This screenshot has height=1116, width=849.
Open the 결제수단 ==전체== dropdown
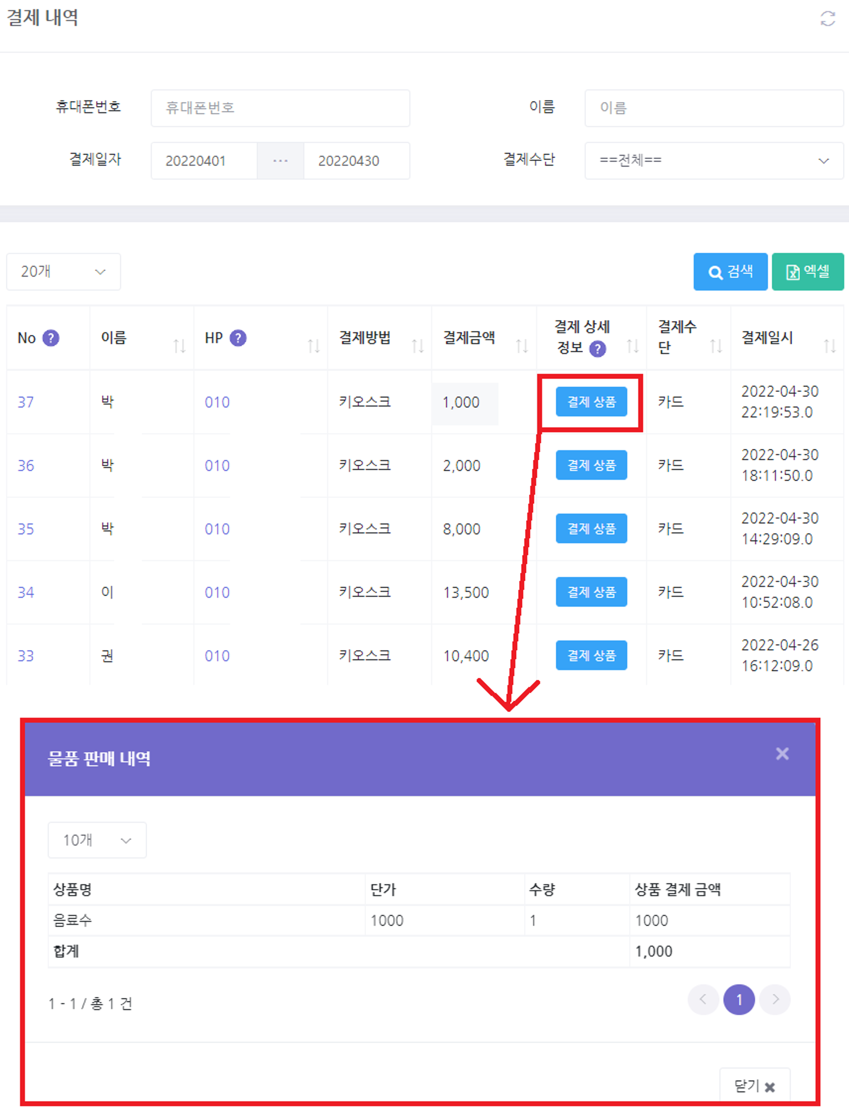click(x=714, y=161)
